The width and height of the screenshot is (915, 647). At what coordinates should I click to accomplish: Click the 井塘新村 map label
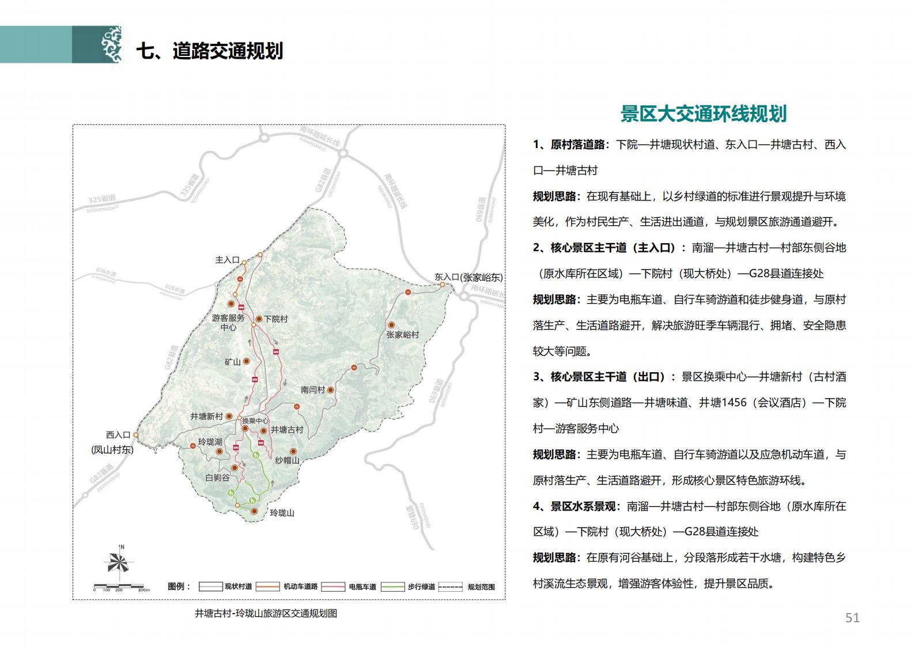click(207, 417)
